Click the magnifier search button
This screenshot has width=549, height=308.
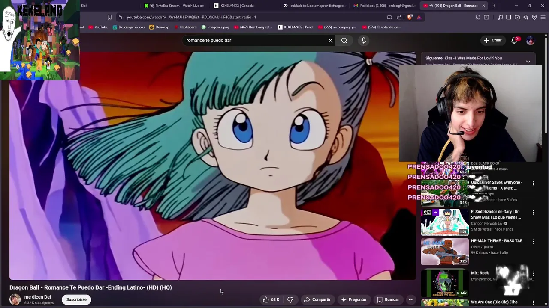pyautogui.click(x=344, y=40)
